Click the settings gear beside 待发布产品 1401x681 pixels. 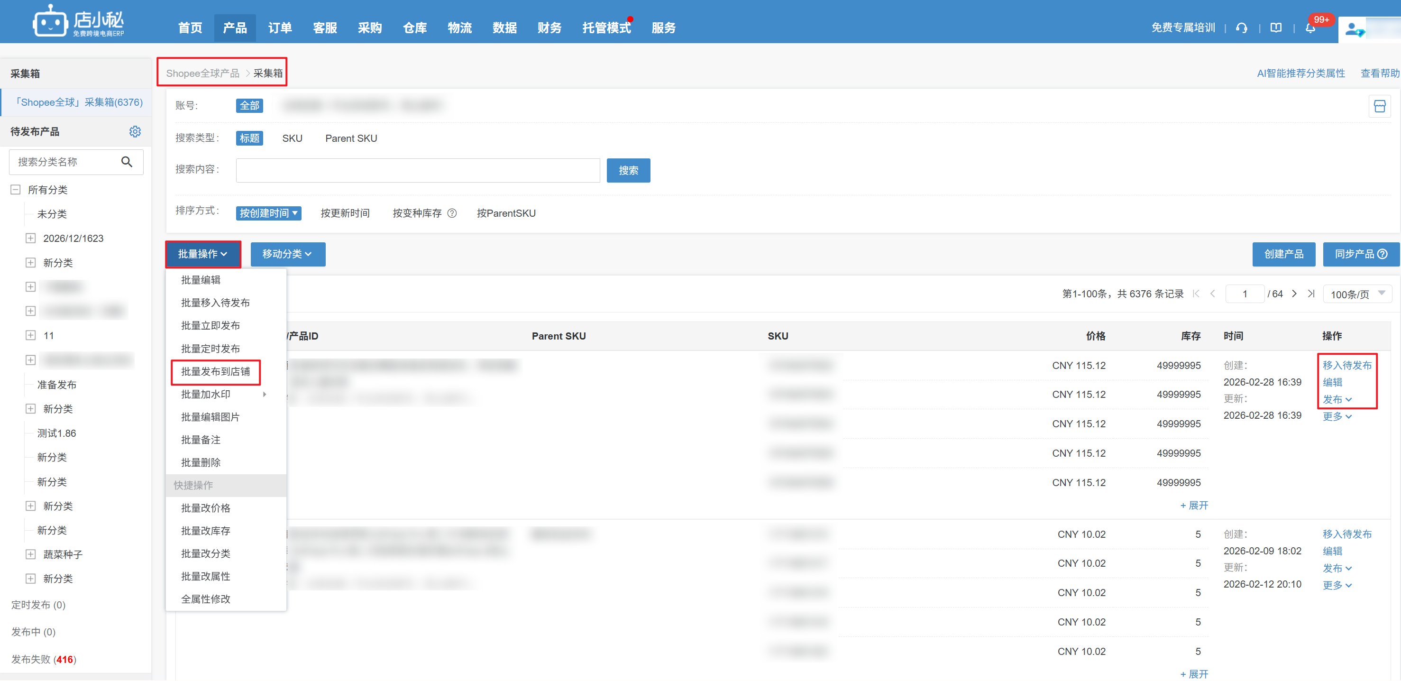point(135,132)
